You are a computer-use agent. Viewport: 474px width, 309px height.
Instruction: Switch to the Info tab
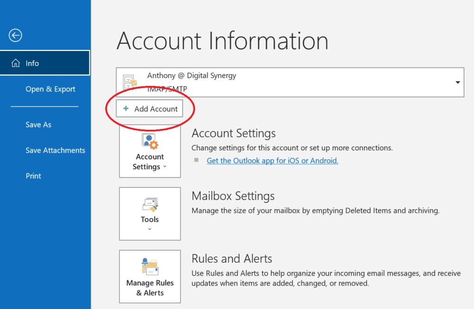click(x=32, y=63)
